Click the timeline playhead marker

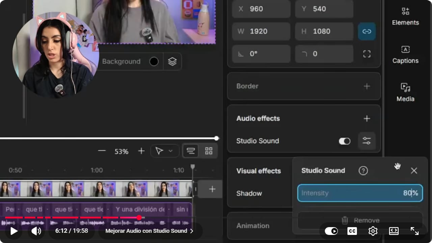[193, 167]
